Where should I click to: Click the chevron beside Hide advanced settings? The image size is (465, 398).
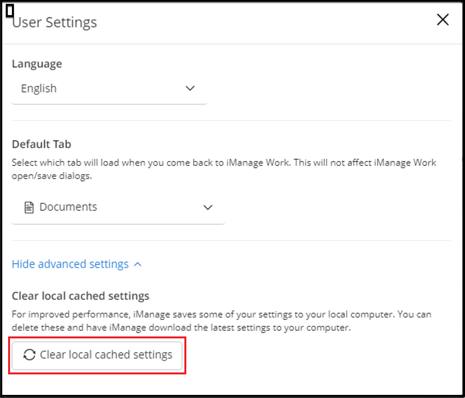[138, 264]
